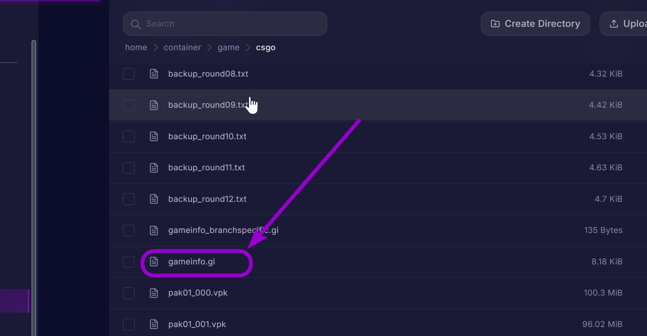This screenshot has width=647, height=336.
Task: Click the Upload button
Action: (x=630, y=23)
